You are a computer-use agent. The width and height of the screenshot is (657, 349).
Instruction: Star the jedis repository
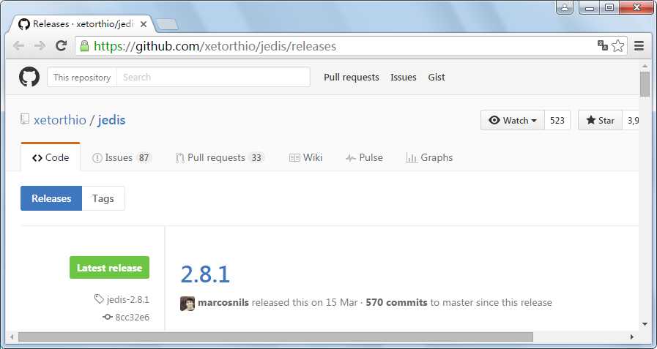tap(600, 120)
